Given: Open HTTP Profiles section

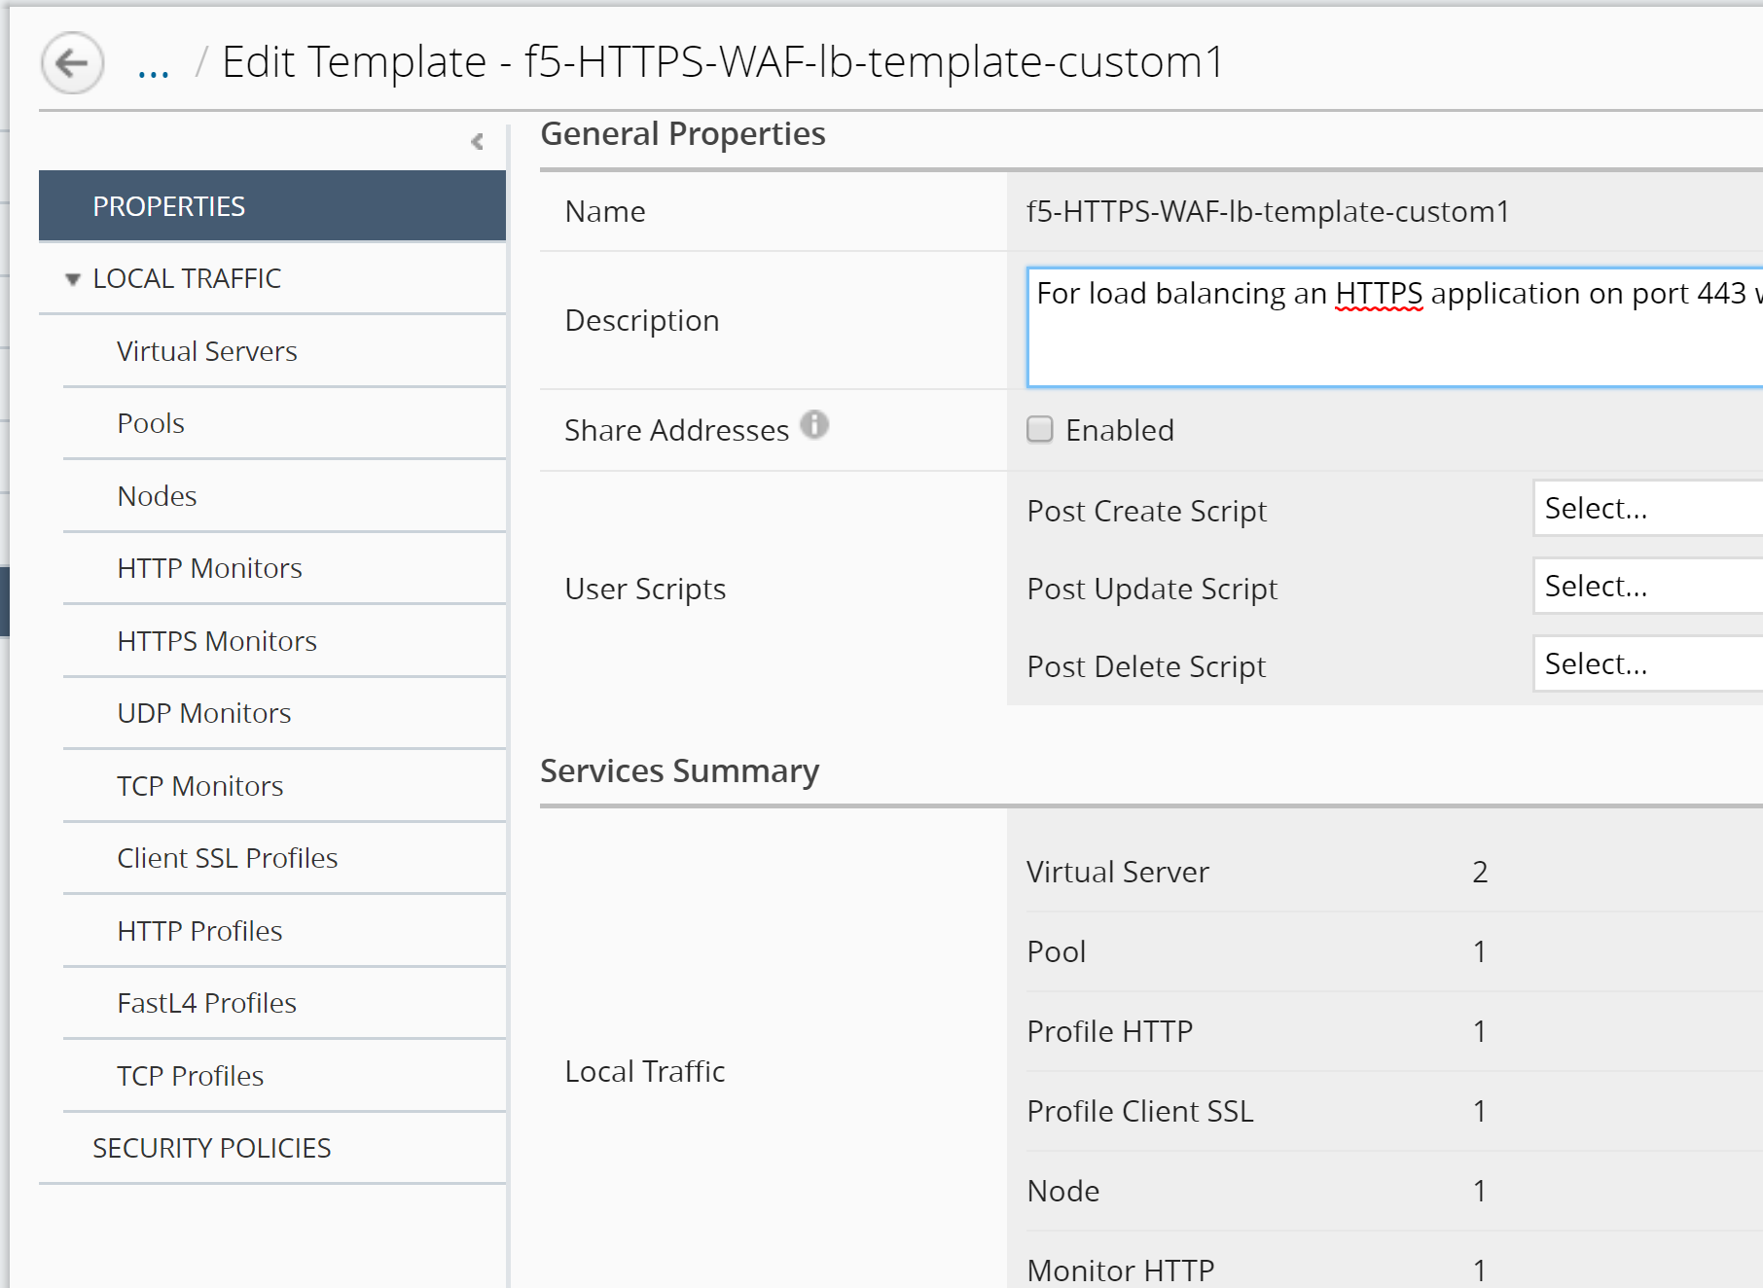Looking at the screenshot, I should (x=284, y=931).
